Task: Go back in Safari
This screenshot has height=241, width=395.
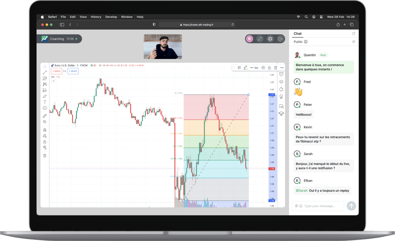Action: click(70, 25)
